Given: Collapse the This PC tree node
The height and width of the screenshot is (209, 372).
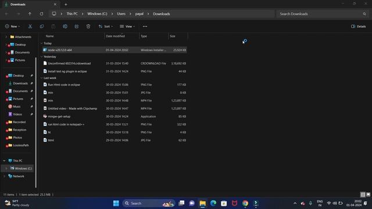Looking at the screenshot, I should click(4, 161).
